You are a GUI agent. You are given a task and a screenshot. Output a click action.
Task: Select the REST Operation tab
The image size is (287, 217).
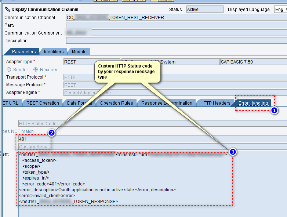[x=43, y=103]
